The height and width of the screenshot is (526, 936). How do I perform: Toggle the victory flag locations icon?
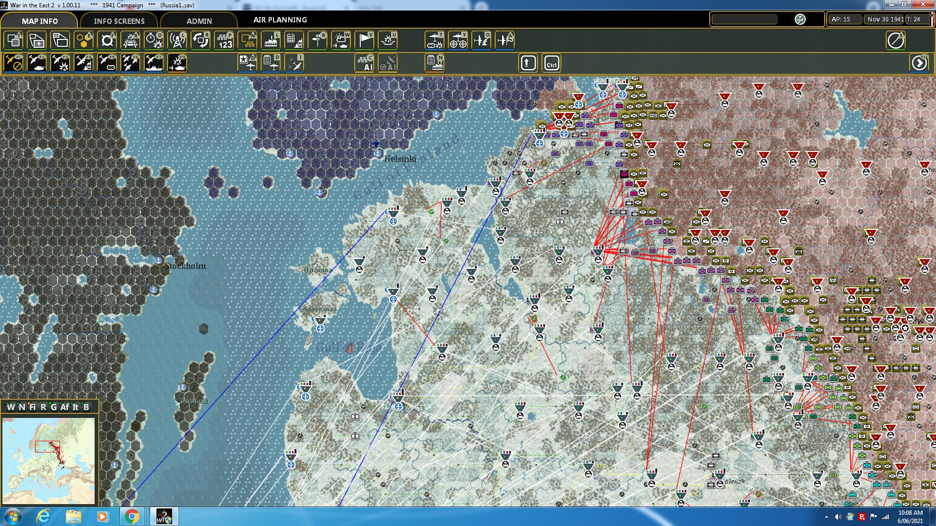pos(364,40)
